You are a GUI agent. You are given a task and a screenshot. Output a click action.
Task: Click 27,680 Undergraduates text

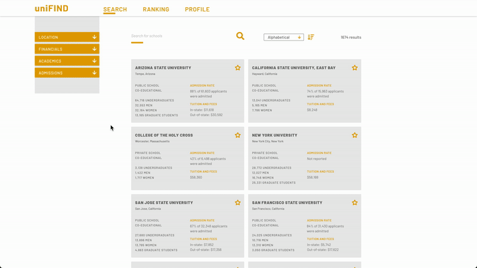[154, 235]
